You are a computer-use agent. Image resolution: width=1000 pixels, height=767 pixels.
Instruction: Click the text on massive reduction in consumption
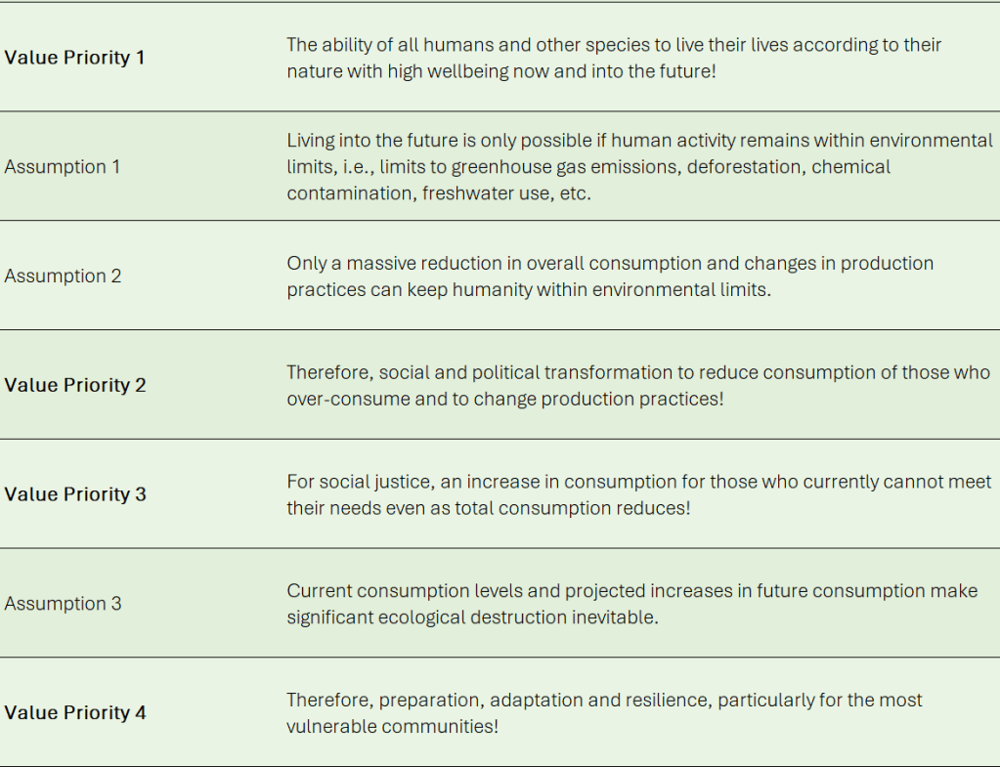610,277
